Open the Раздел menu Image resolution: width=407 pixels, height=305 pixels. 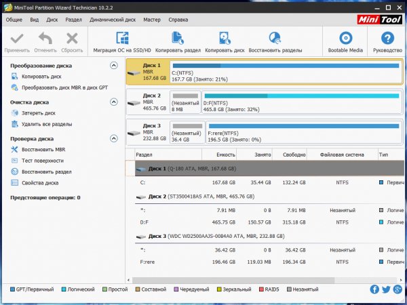coord(74,20)
